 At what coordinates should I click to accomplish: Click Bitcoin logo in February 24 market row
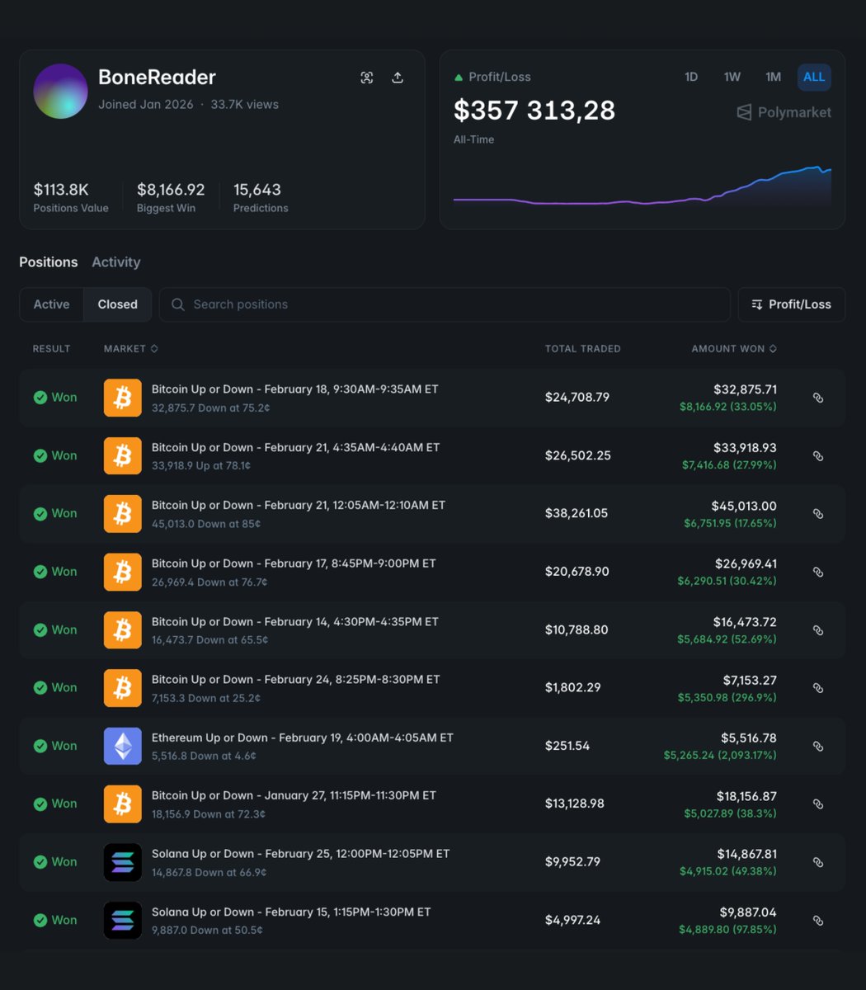(123, 688)
